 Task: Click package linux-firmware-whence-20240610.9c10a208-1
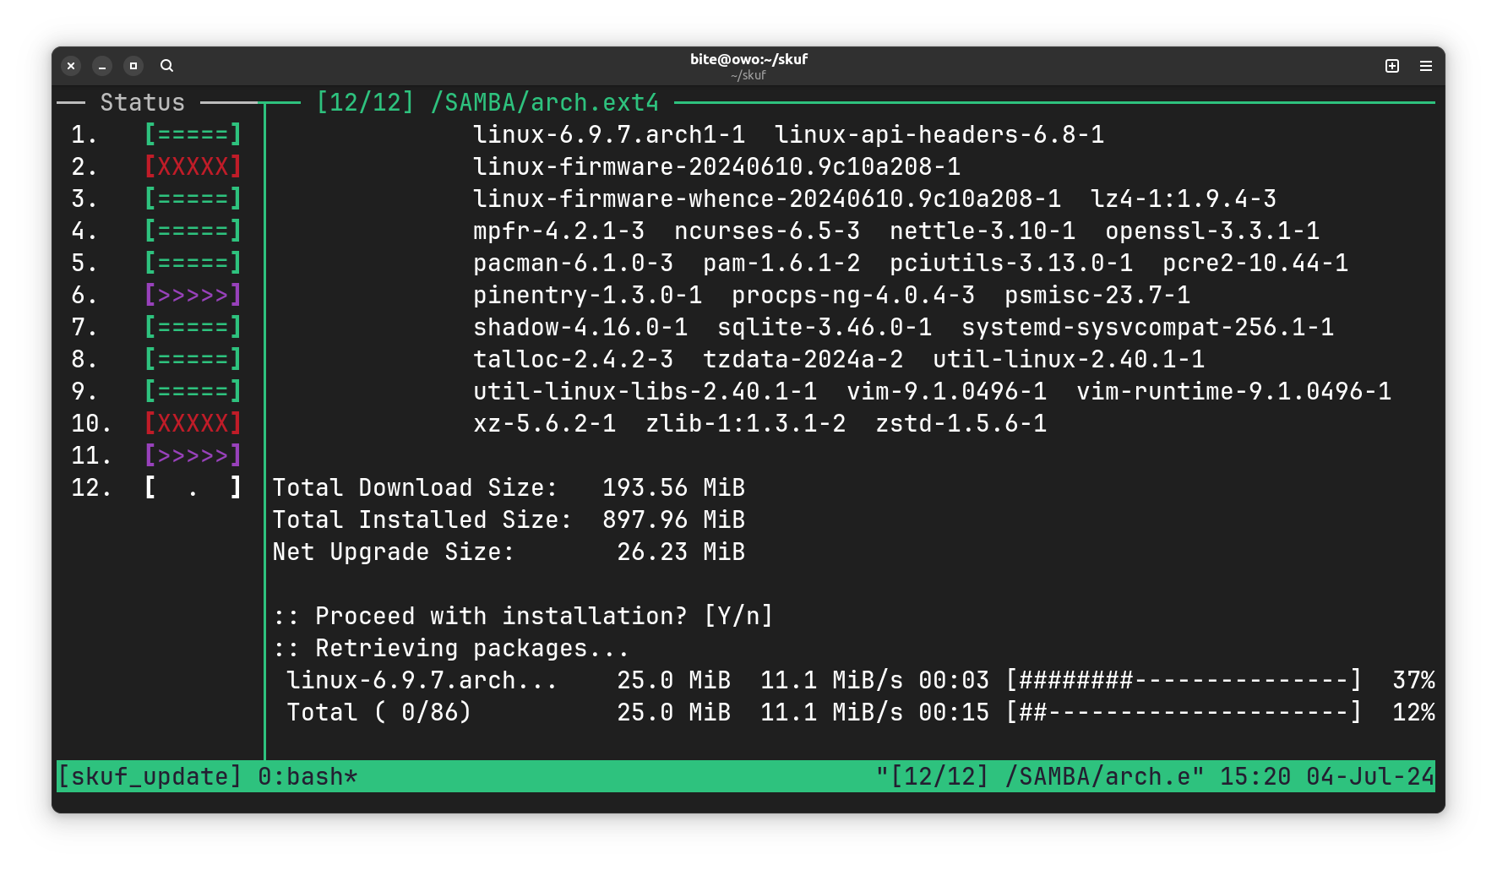tap(767, 198)
